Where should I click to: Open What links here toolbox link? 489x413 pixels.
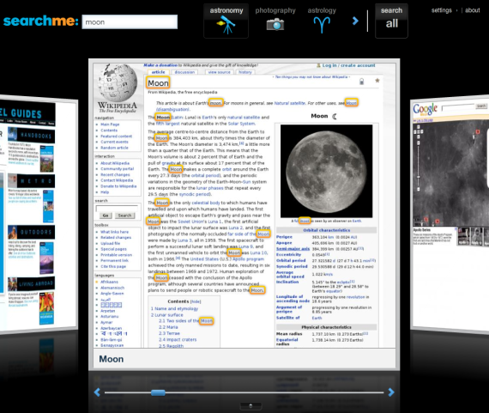(x=114, y=232)
